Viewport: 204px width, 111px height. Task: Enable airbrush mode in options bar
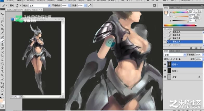click(90, 5)
